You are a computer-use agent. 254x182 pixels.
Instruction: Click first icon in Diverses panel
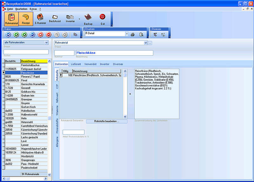click(x=155, y=35)
